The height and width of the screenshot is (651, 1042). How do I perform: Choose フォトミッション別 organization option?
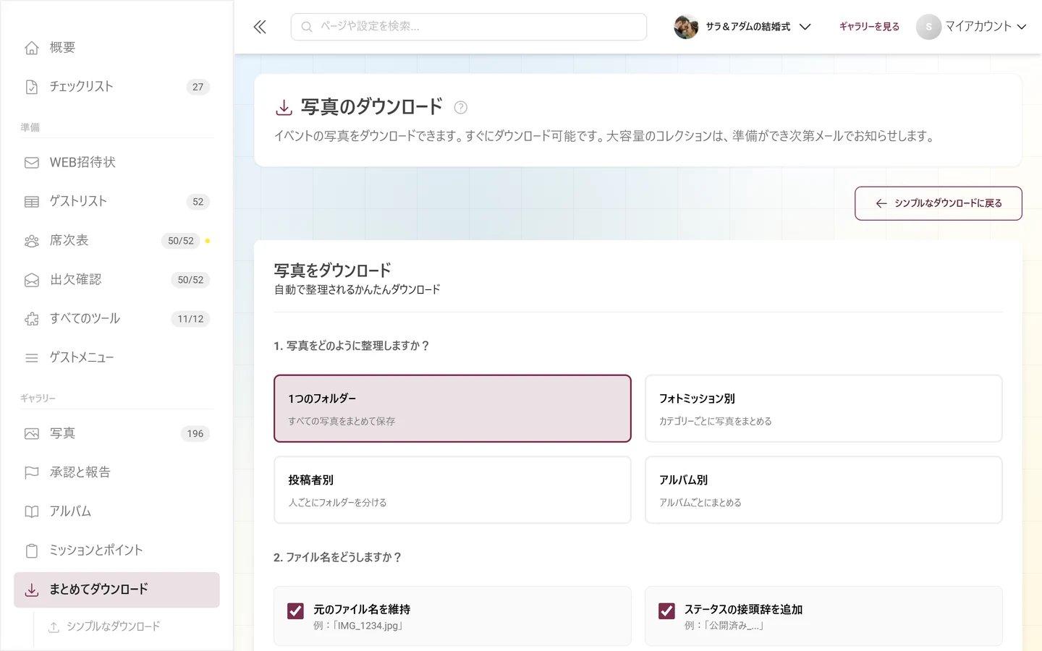[823, 409]
